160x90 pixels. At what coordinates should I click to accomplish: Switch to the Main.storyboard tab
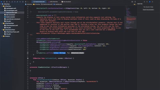click(66, 2)
